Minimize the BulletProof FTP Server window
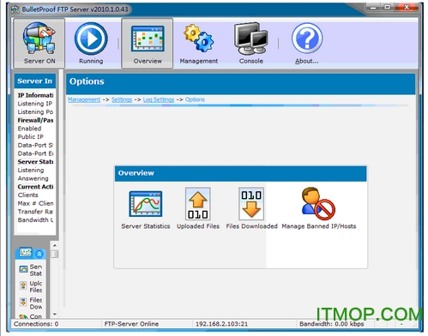This screenshot has width=428, height=336. (x=373, y=7)
